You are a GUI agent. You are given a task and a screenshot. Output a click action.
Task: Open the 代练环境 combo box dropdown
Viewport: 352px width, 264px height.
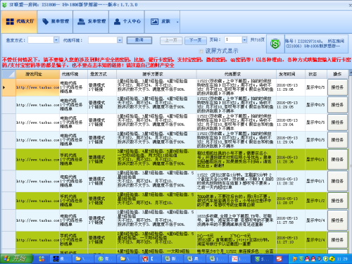coord(120,40)
